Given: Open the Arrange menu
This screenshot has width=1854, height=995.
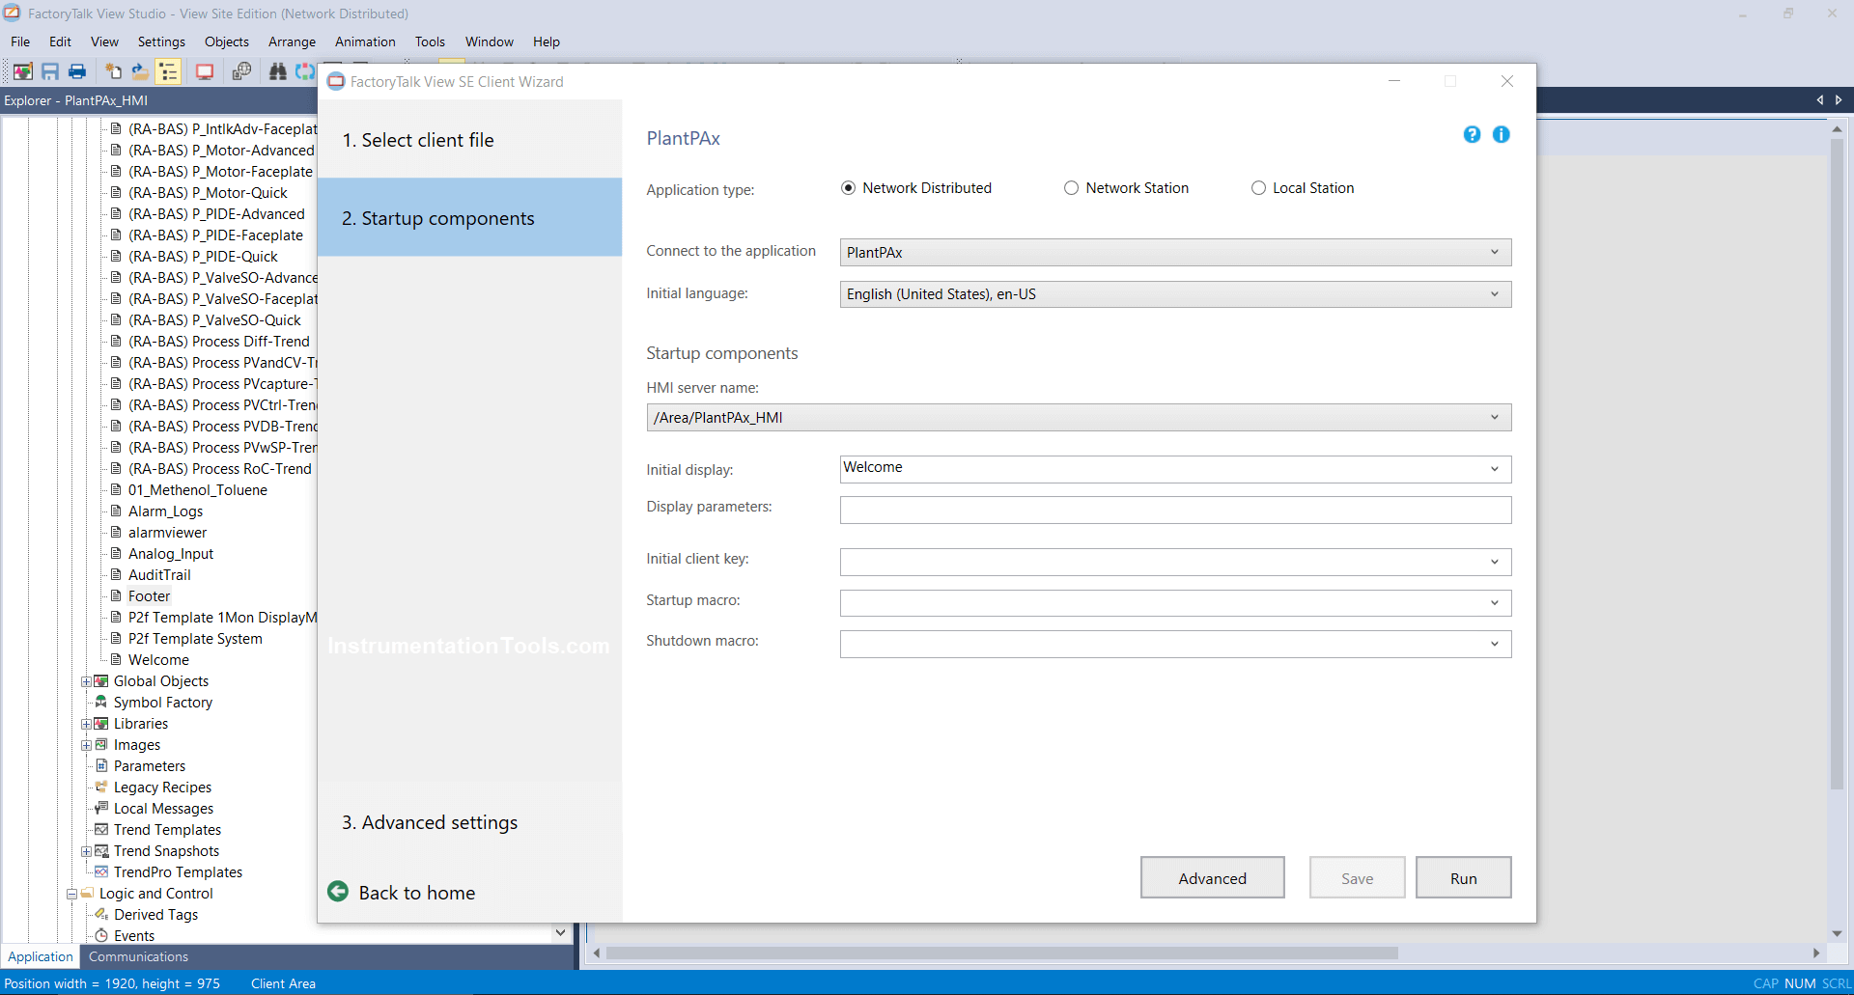Looking at the screenshot, I should point(292,41).
